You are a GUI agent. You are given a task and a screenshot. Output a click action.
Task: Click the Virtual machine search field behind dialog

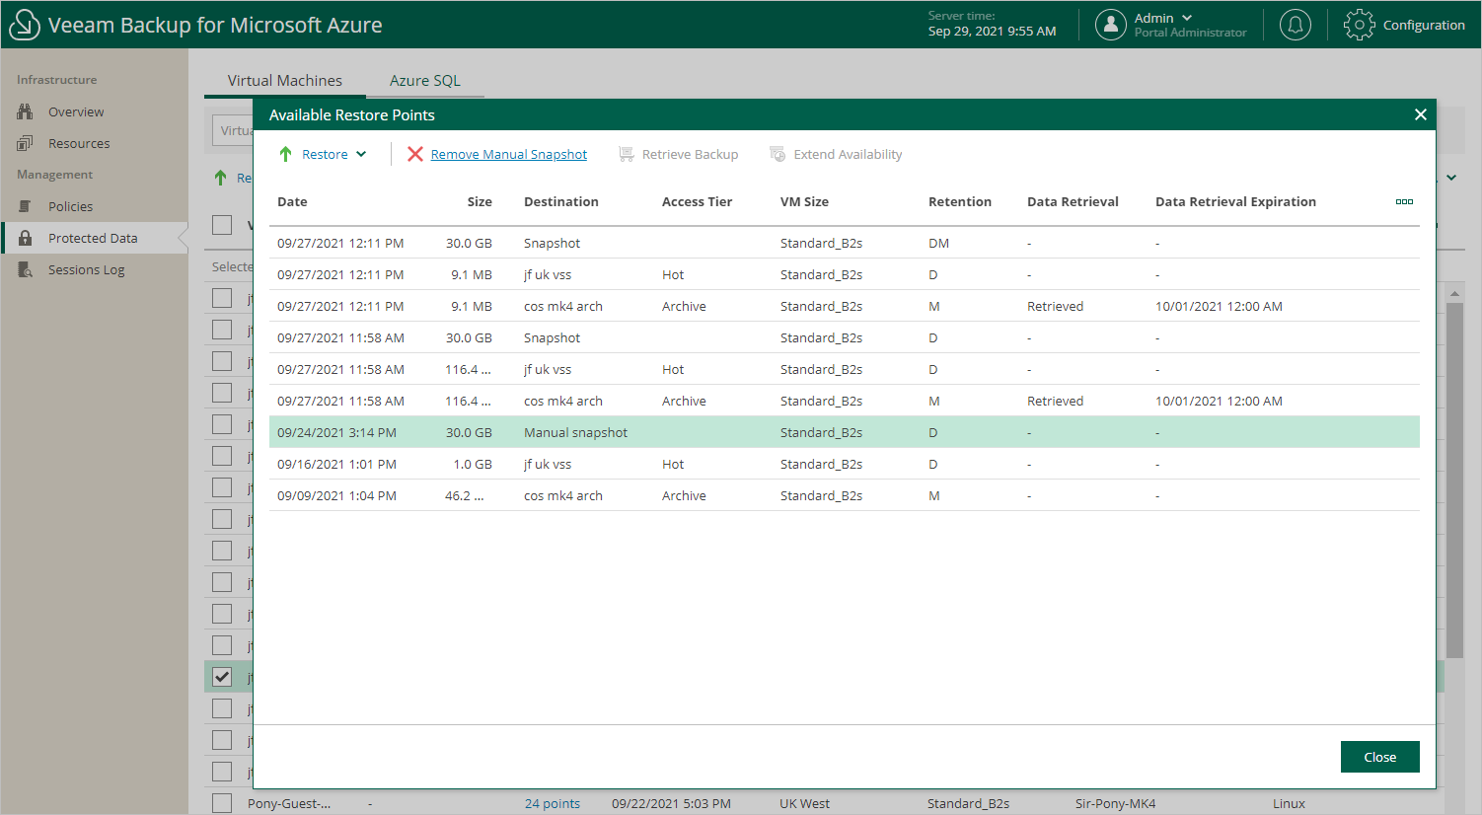233,130
